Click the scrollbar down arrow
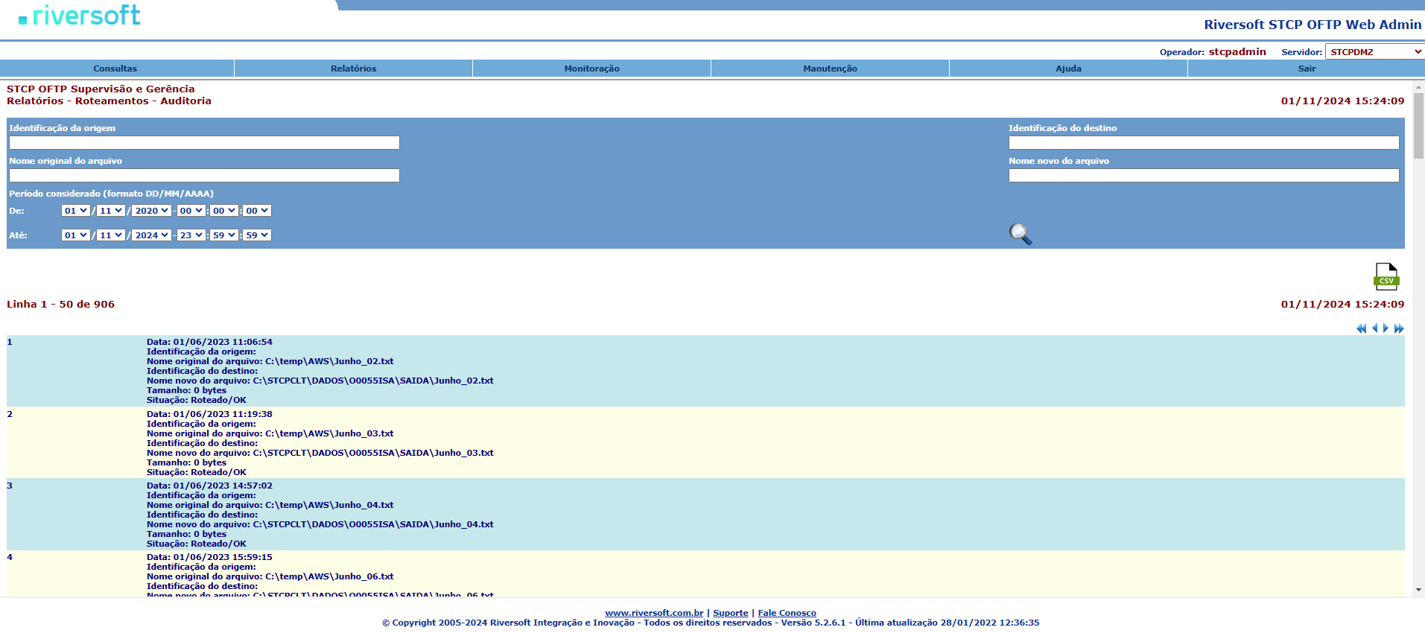This screenshot has width=1425, height=633. tap(1418, 590)
